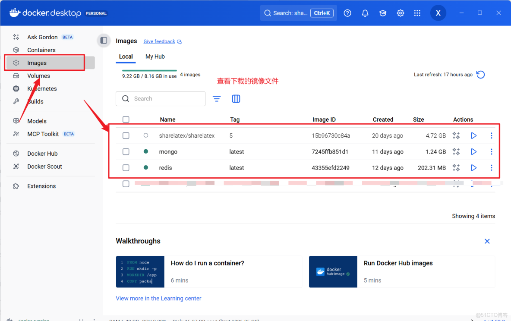Open the Extensions section
The width and height of the screenshot is (511, 321).
point(41,186)
